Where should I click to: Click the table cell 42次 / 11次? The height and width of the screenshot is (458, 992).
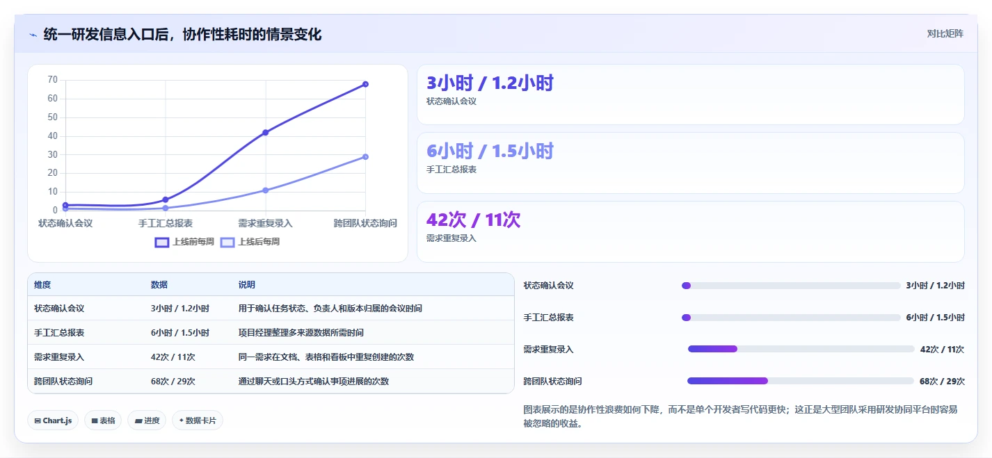[x=173, y=357]
